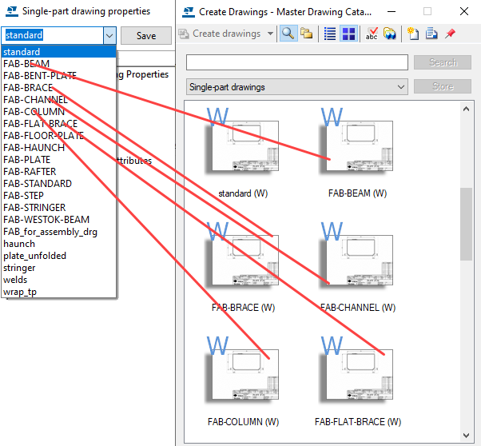
Task: Switch to list view icon
Action: 330,34
